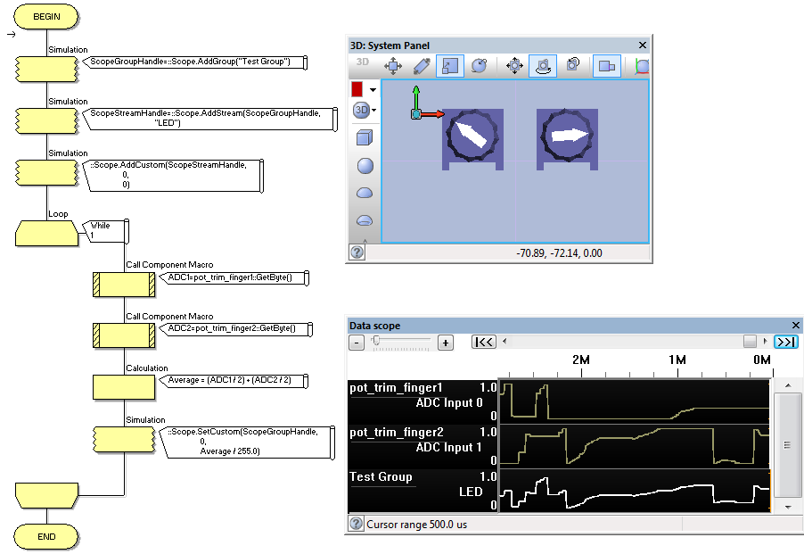804x554 pixels.
Task: Add a sphere shape primitive
Action: [365, 166]
